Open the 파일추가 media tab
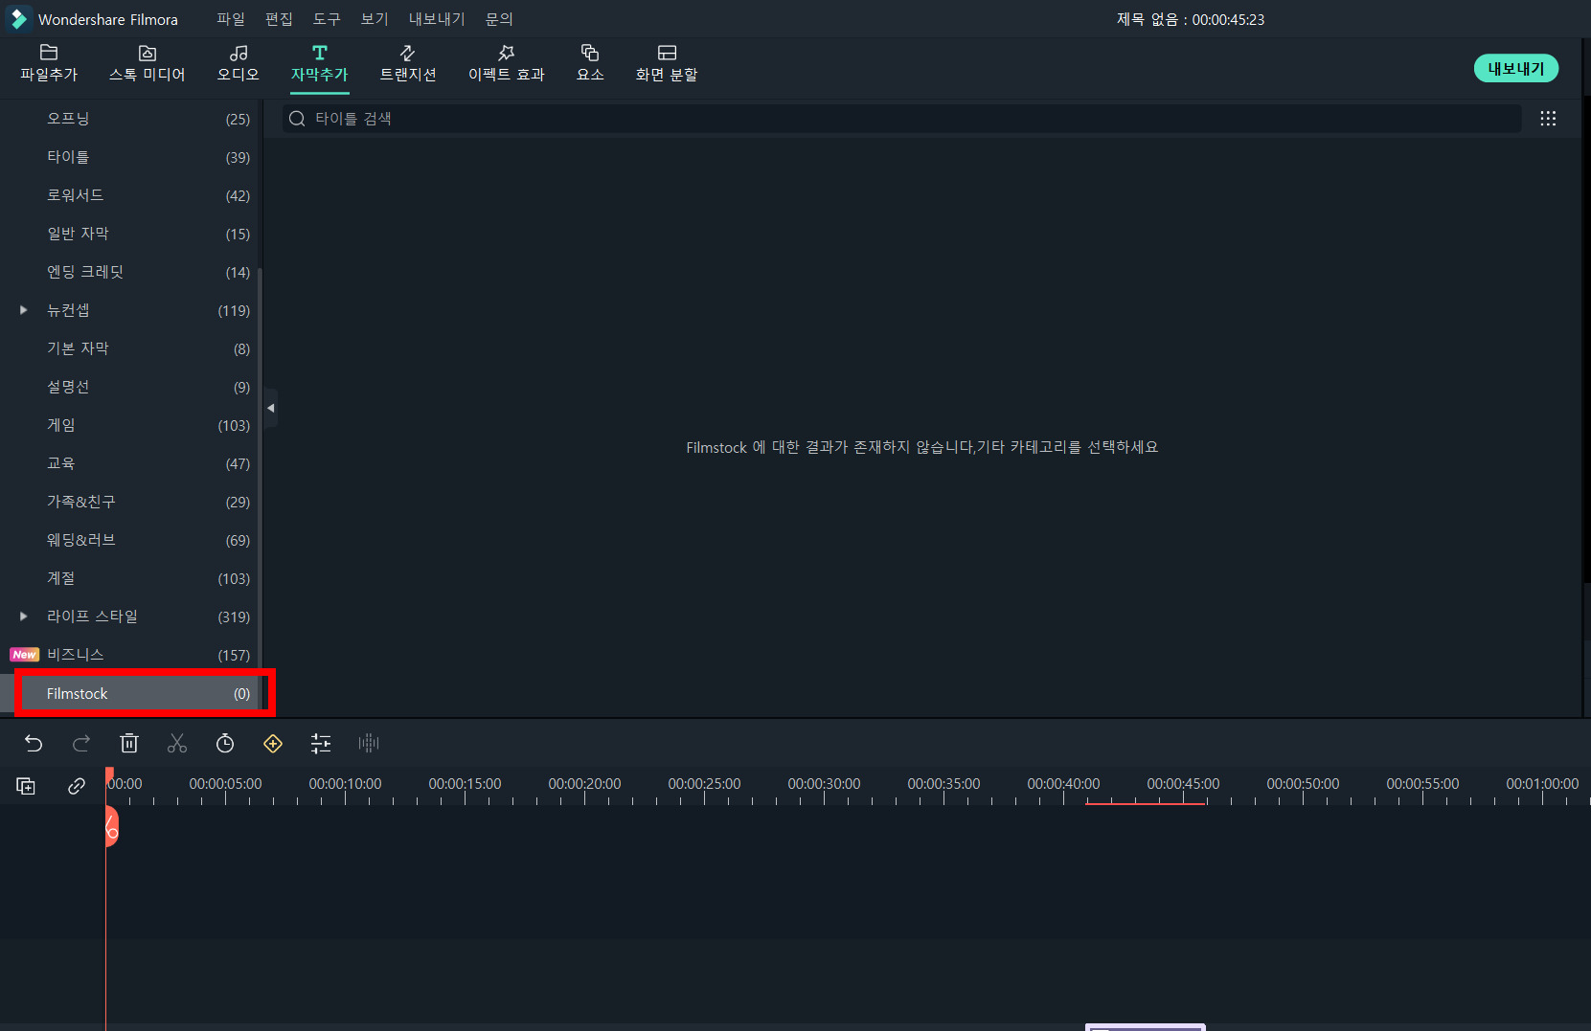The height and width of the screenshot is (1031, 1591). click(x=49, y=63)
